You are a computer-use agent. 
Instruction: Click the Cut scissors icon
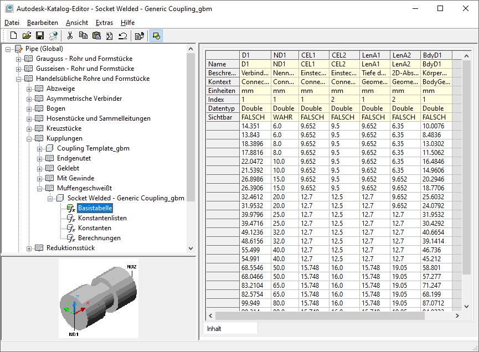pyautogui.click(x=70, y=35)
